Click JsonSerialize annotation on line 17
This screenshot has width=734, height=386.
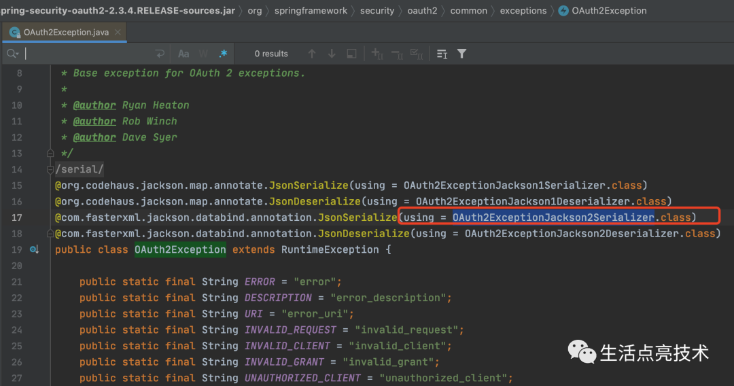[357, 217]
